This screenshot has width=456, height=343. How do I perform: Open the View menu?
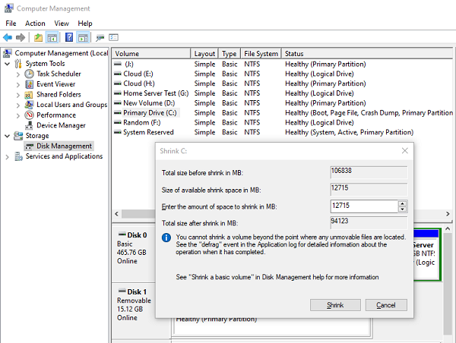[x=62, y=24]
